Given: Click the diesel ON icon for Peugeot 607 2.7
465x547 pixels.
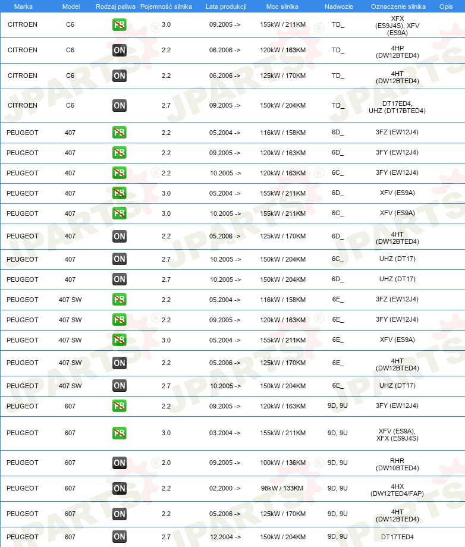Looking at the screenshot, I should coord(120,537).
